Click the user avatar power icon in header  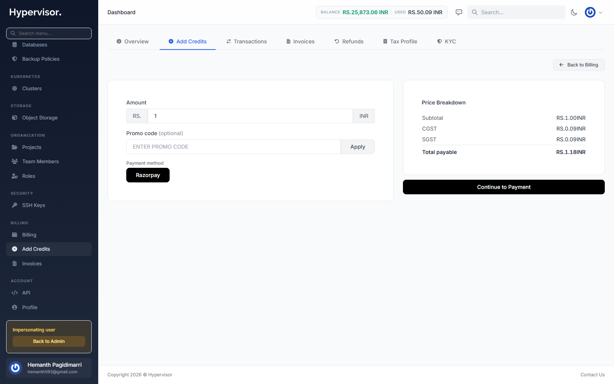(590, 12)
